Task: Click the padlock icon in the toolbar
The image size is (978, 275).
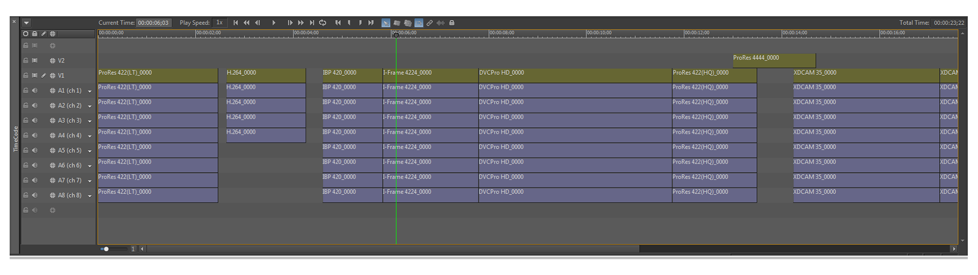Action: [x=452, y=23]
